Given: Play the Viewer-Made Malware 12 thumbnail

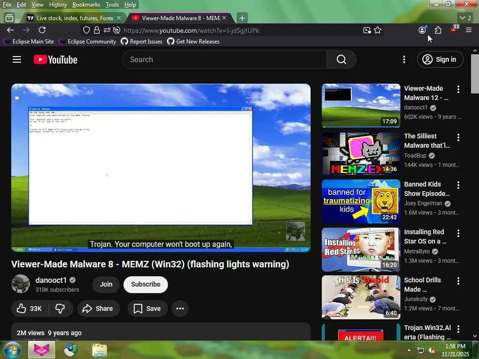Looking at the screenshot, I should [361, 105].
